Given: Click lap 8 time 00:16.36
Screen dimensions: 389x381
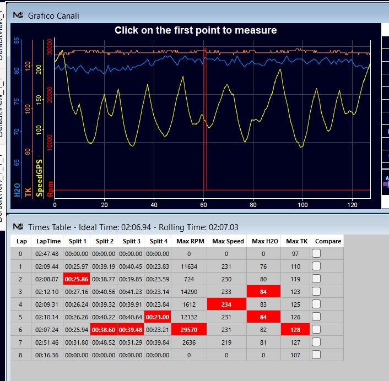Looking at the screenshot, I should coord(47,355).
